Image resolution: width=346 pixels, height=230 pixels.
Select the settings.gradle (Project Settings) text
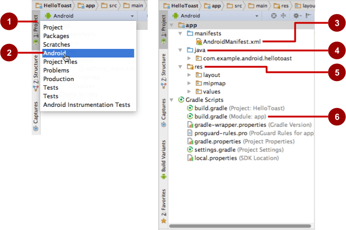click(x=239, y=149)
